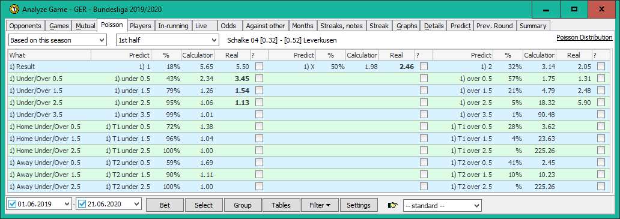Click the real odds value 5.90

pos(585,102)
